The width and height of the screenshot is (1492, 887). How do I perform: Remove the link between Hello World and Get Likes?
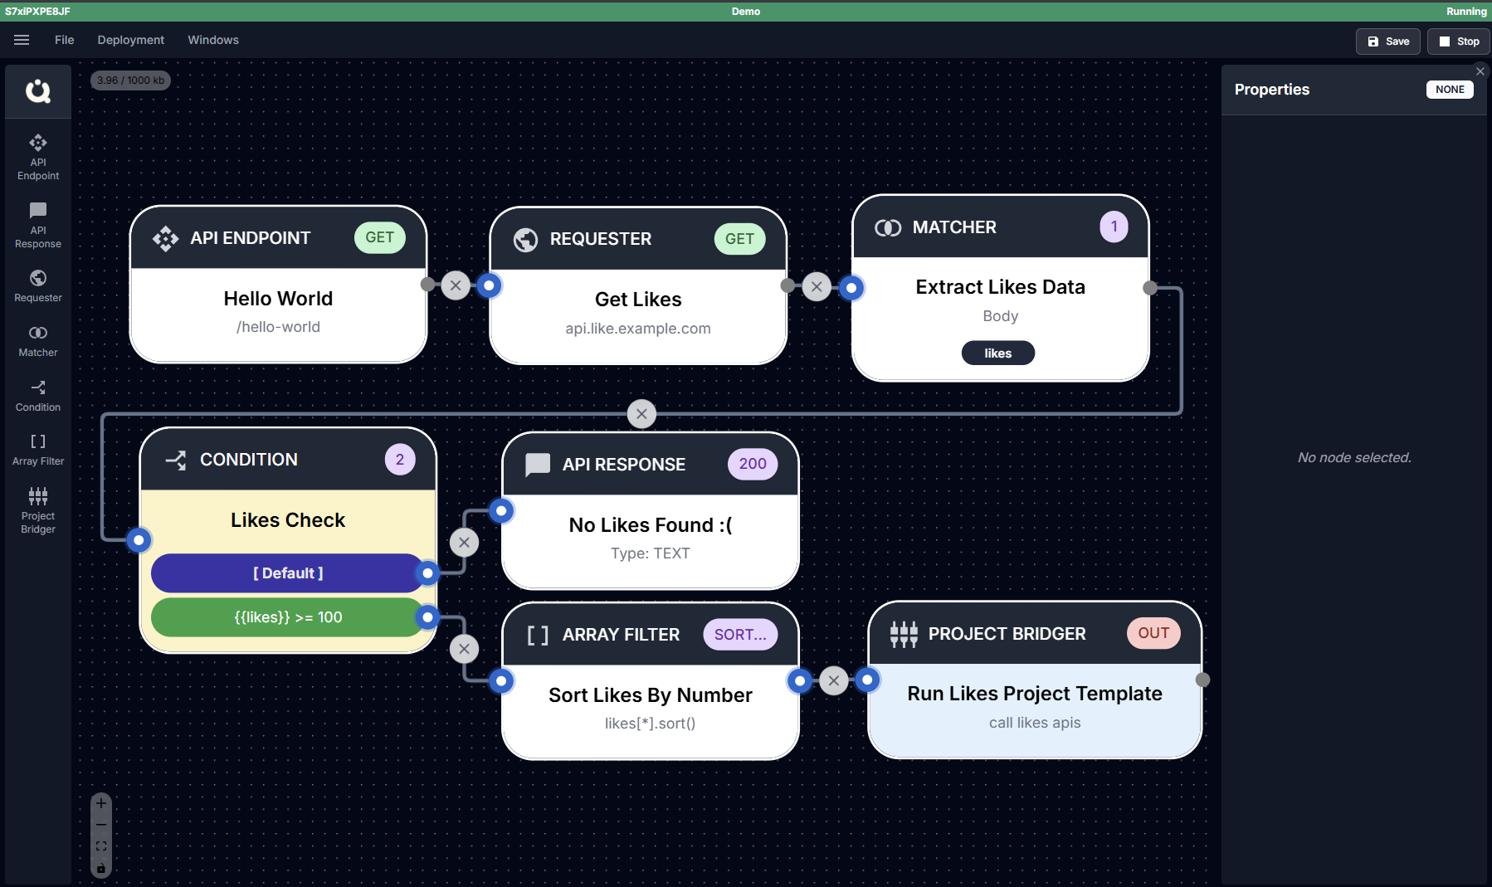(x=456, y=285)
